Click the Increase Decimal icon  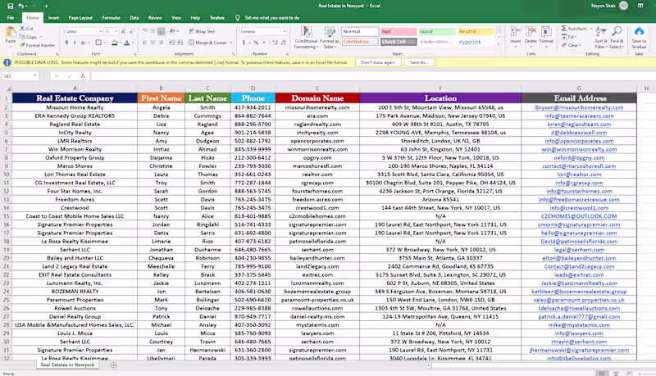275,43
